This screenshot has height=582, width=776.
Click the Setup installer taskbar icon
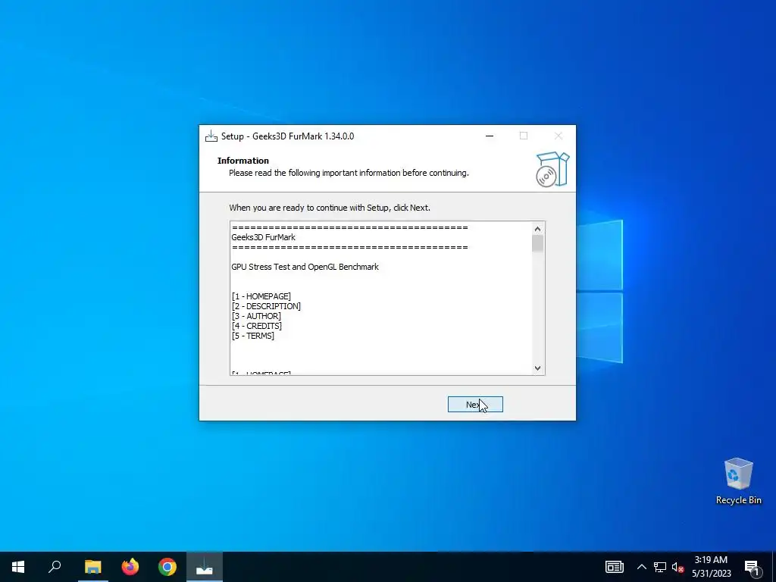(x=205, y=567)
